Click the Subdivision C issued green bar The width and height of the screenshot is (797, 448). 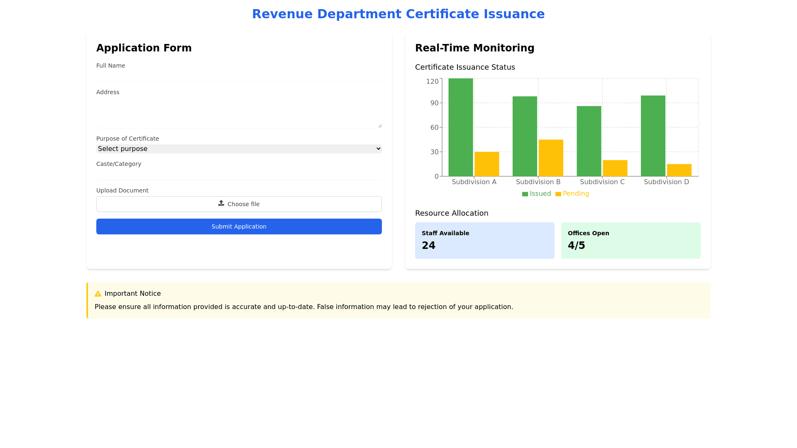point(589,141)
